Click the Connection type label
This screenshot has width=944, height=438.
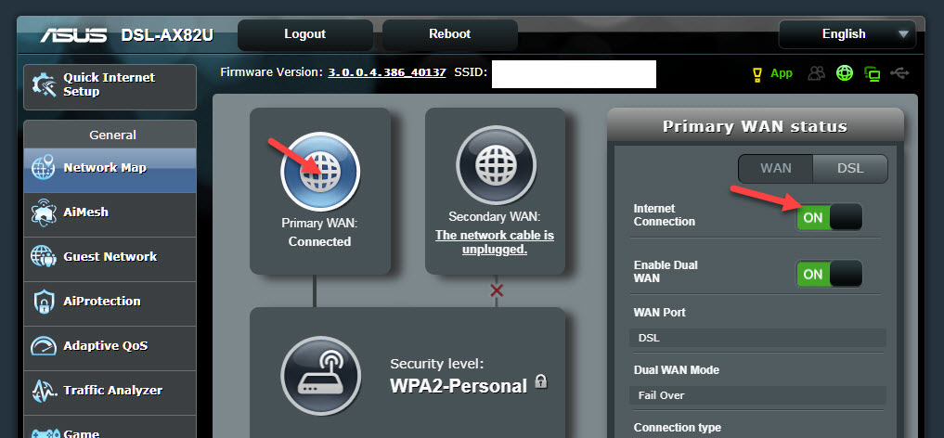click(x=678, y=428)
